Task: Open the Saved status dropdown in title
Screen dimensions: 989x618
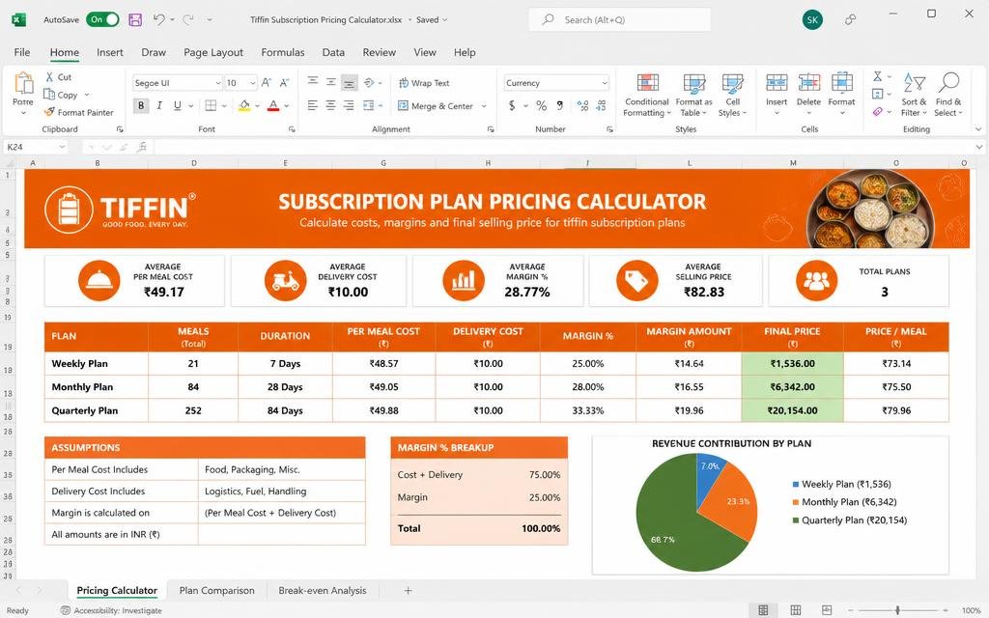Action: pyautogui.click(x=444, y=19)
